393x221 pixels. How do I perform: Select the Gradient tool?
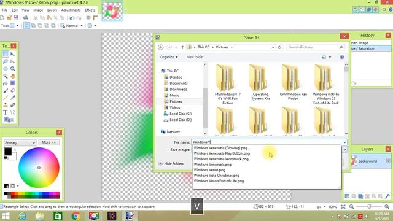pyautogui.click(x=12, y=83)
